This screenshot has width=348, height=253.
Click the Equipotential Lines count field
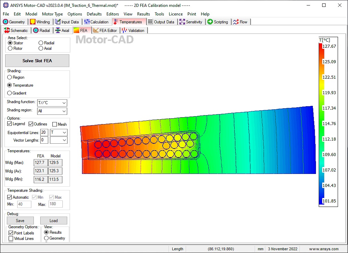44,132
